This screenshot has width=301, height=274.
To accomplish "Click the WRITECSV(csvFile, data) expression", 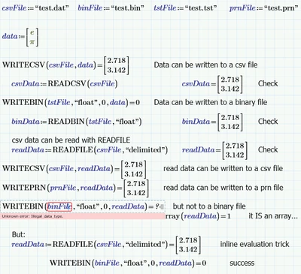I will (x=65, y=65).
